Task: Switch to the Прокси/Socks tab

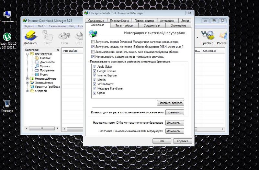Action: point(119,21)
